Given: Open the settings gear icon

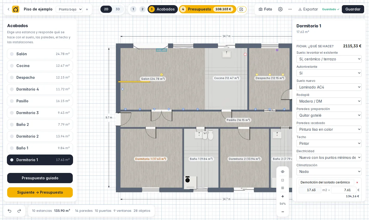Looking at the screenshot, I should pos(280,9).
